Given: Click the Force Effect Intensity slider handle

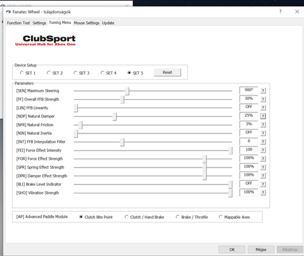Looking at the screenshot, I should tap(231, 150).
